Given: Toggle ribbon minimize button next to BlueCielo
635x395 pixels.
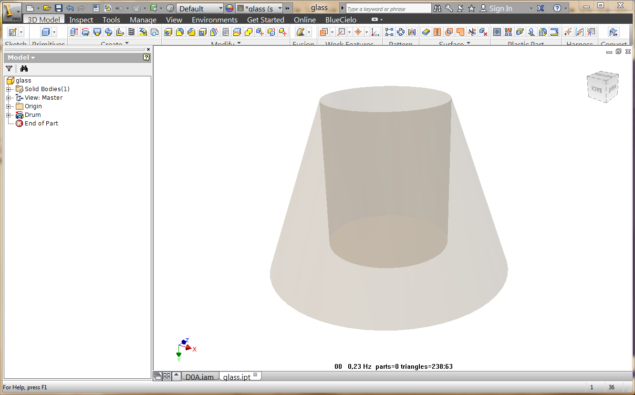Looking at the screenshot, I should (375, 20).
